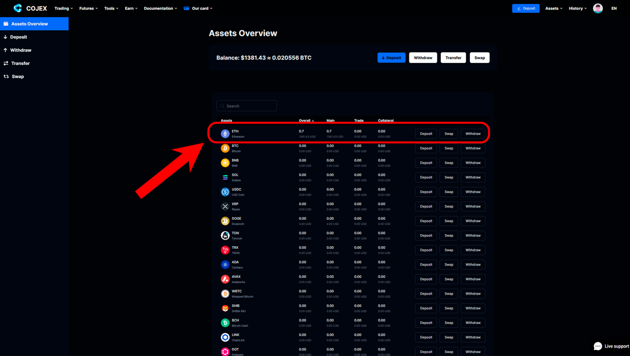Click the SHIBA INU icon

(x=225, y=308)
